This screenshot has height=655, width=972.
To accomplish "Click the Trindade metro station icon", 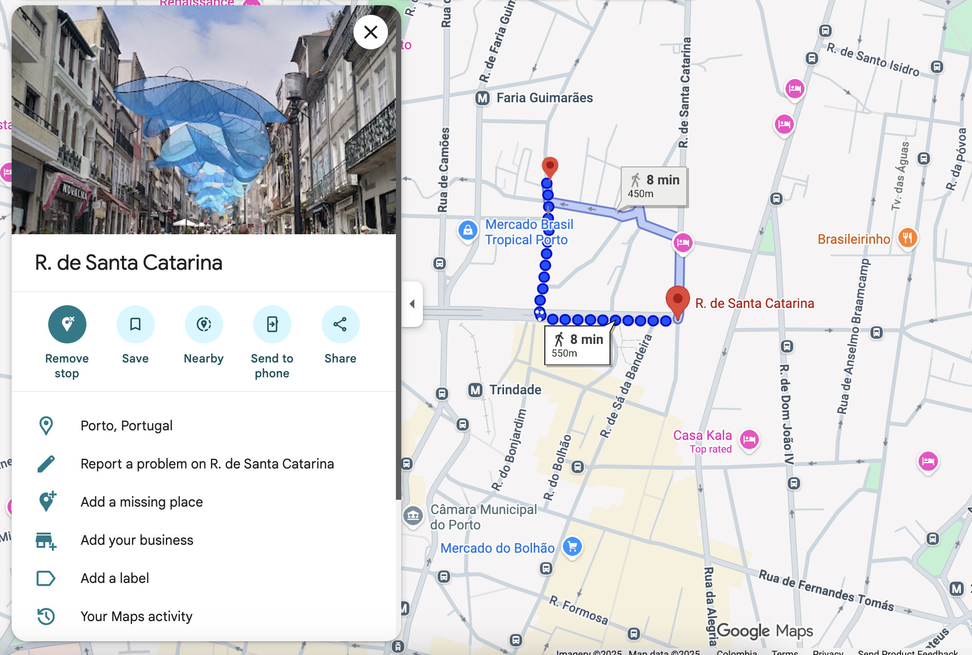I will 475,390.
